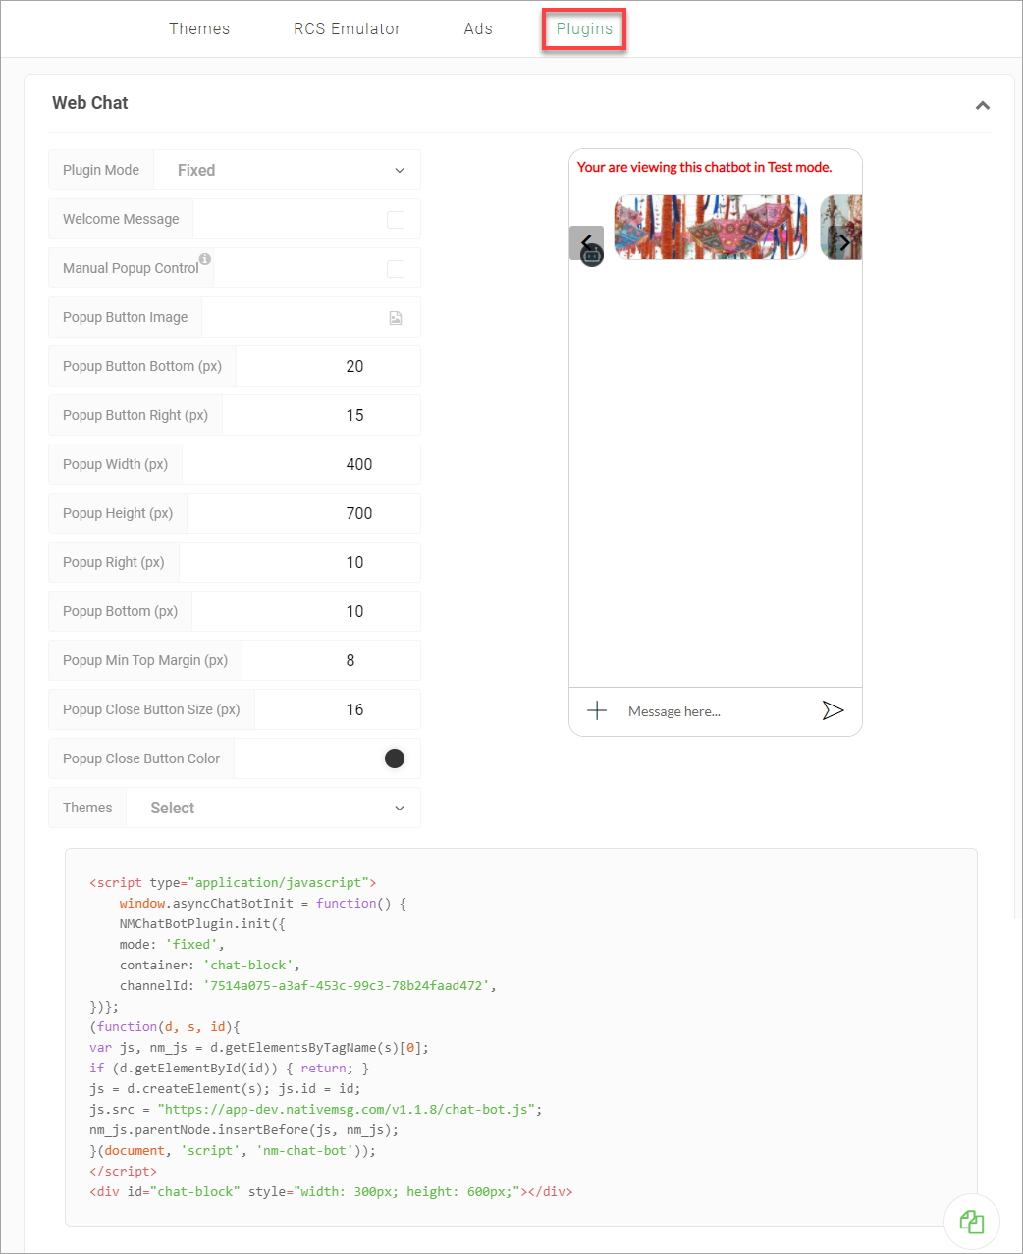The image size is (1023, 1254).
Task: Click the Manual Popup Control info icon
Action: 205,259
